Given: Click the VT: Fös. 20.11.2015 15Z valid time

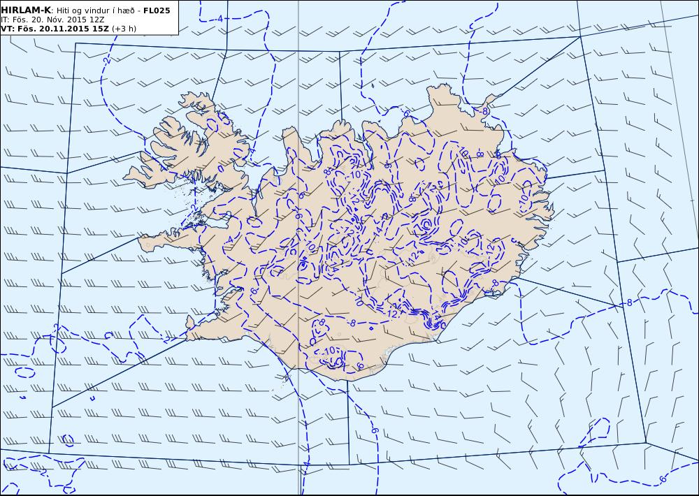Looking at the screenshot, I should [x=55, y=29].
